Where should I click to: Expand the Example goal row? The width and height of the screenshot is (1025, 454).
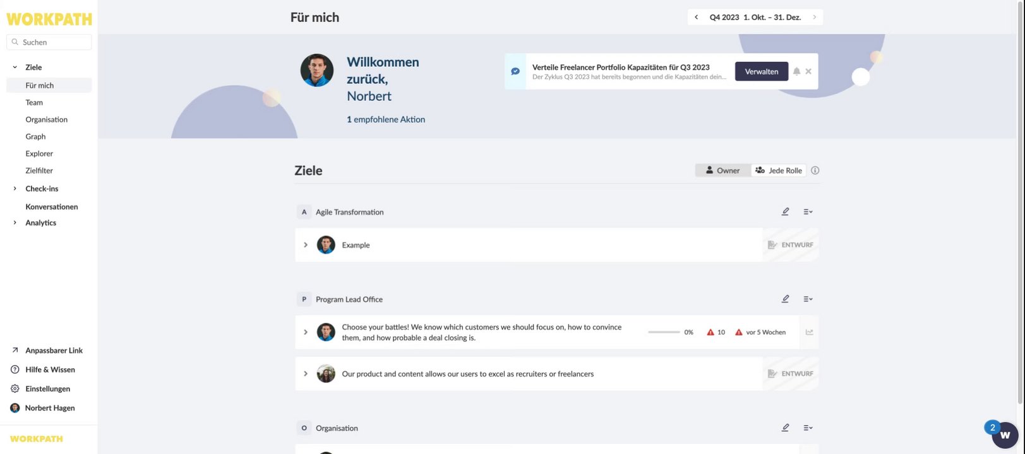(306, 245)
